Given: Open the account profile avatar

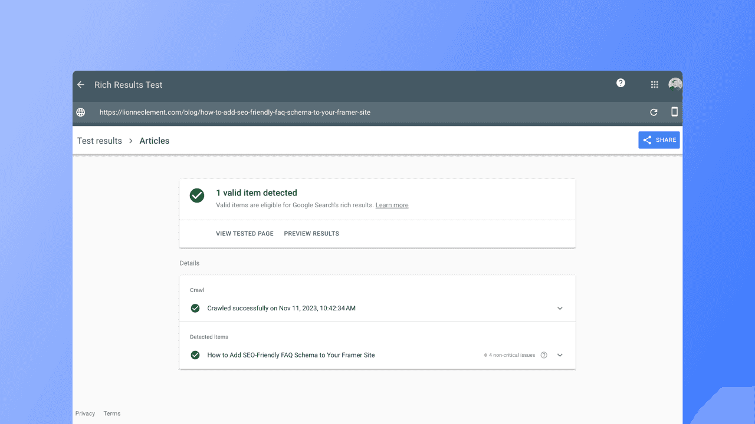Looking at the screenshot, I should click(x=675, y=84).
